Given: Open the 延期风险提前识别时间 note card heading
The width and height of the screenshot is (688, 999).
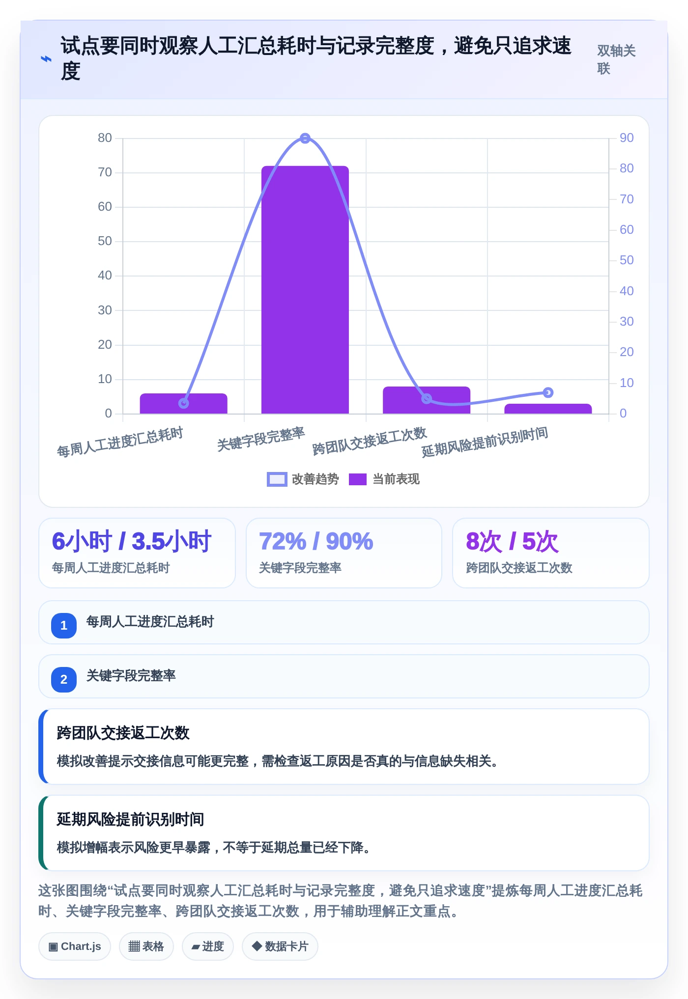Looking at the screenshot, I should 130,819.
